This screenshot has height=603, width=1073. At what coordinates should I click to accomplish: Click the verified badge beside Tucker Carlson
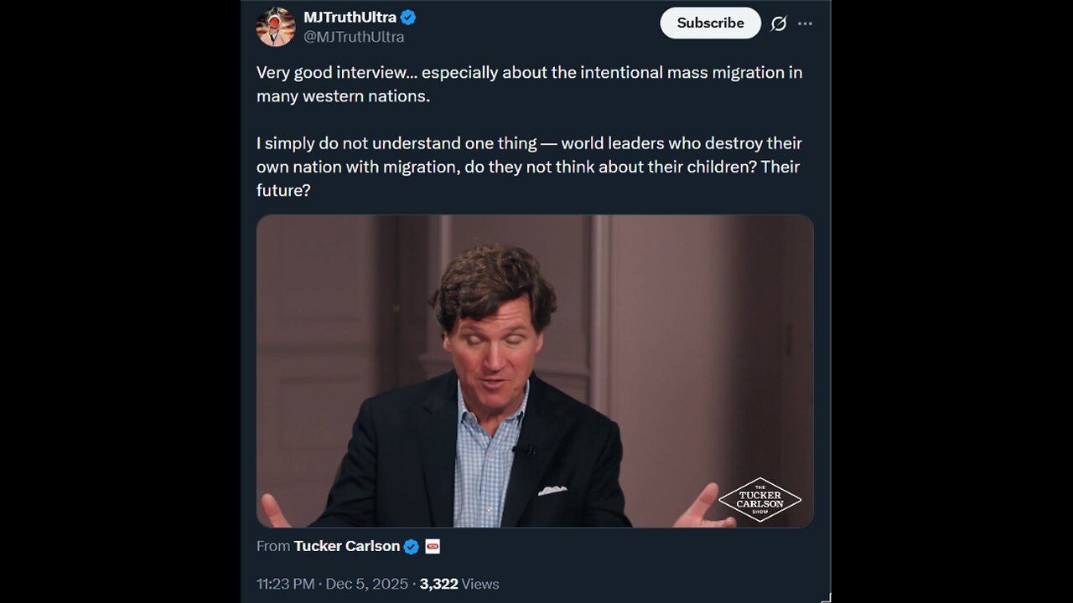tap(412, 547)
